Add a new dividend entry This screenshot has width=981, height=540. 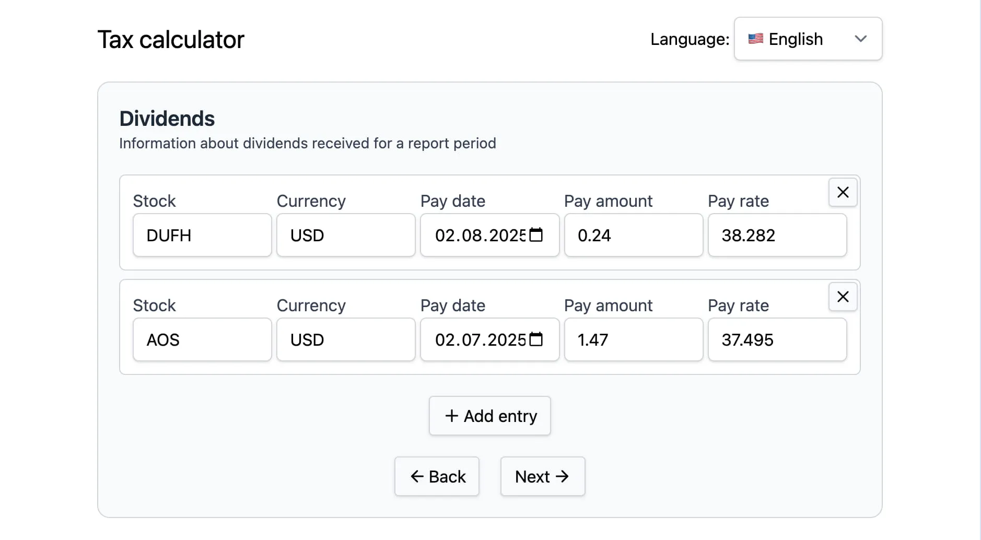point(489,416)
